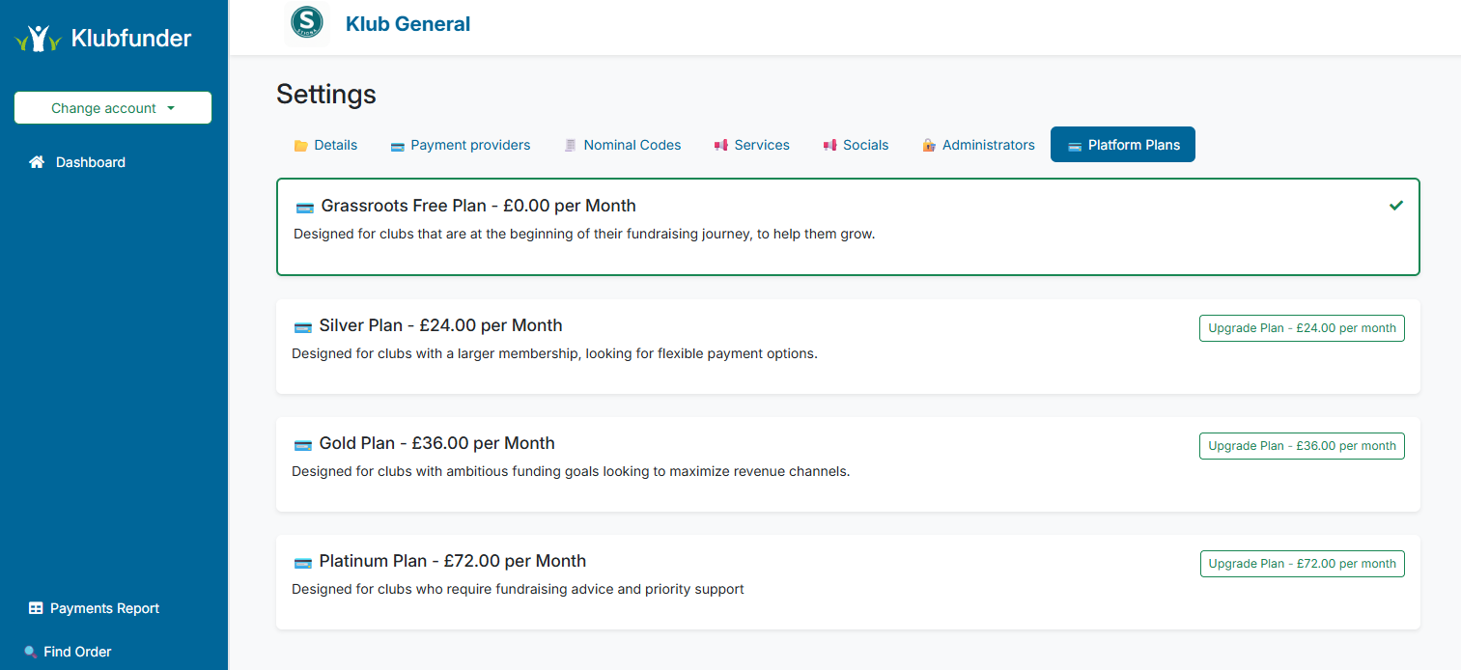Click the Payments Report table icon
The image size is (1461, 670).
(36, 608)
